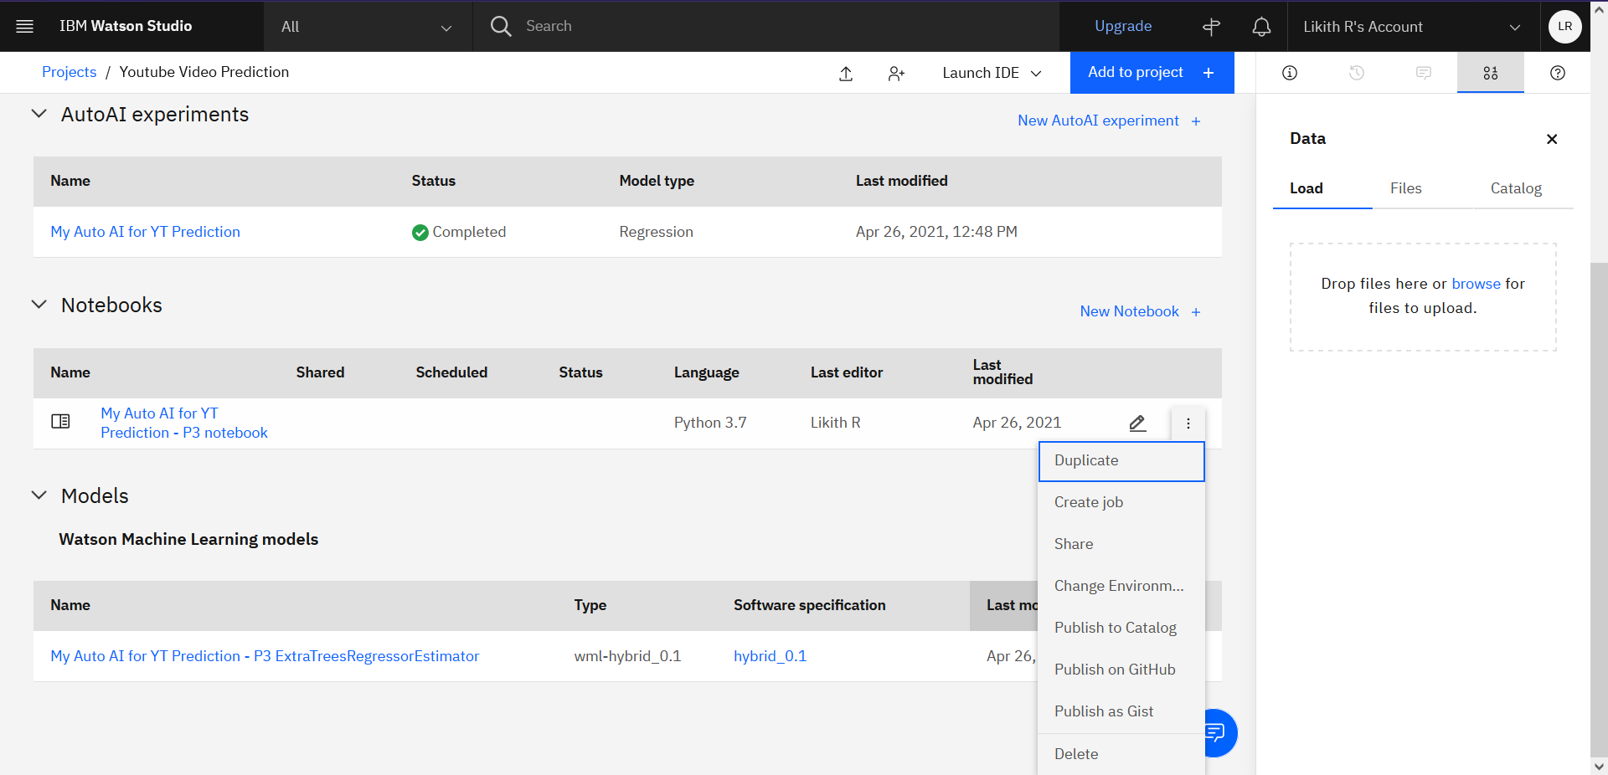
Task: Click the green Completed status icon
Action: pyautogui.click(x=420, y=233)
